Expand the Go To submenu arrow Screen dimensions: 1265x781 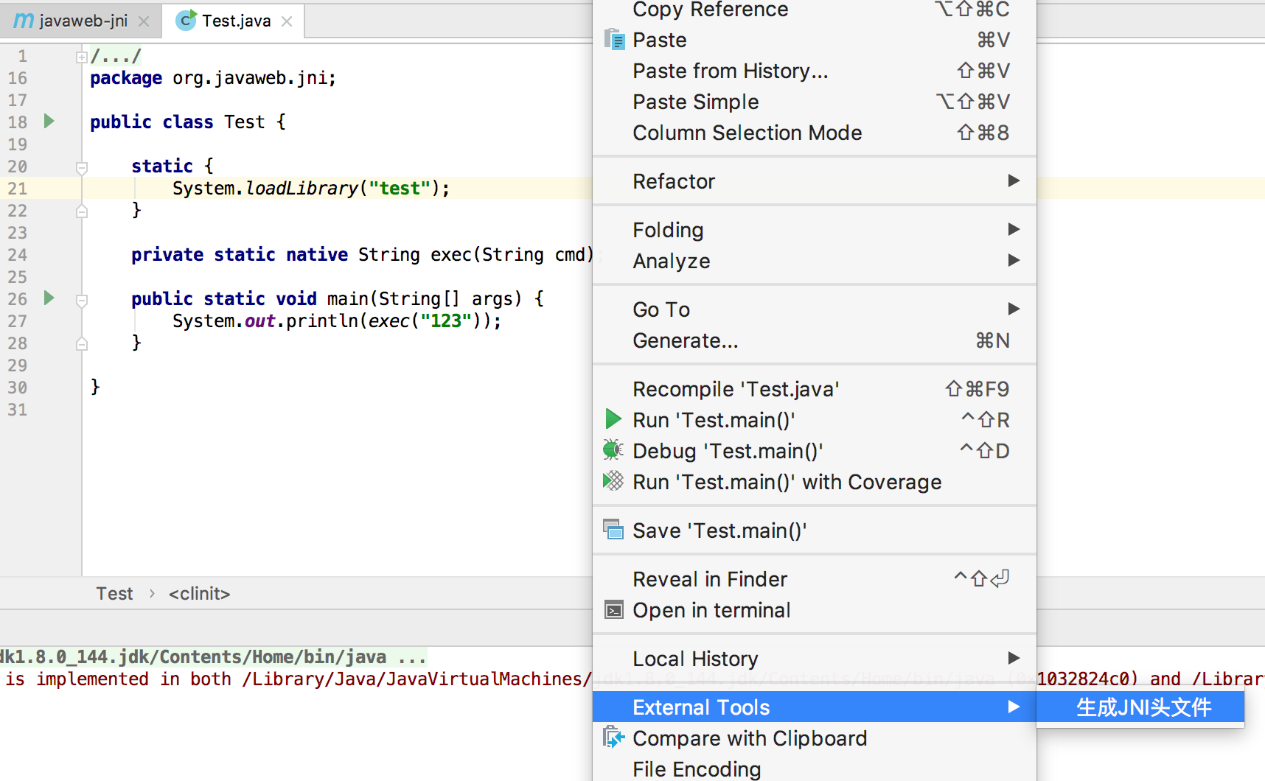[x=1014, y=309]
